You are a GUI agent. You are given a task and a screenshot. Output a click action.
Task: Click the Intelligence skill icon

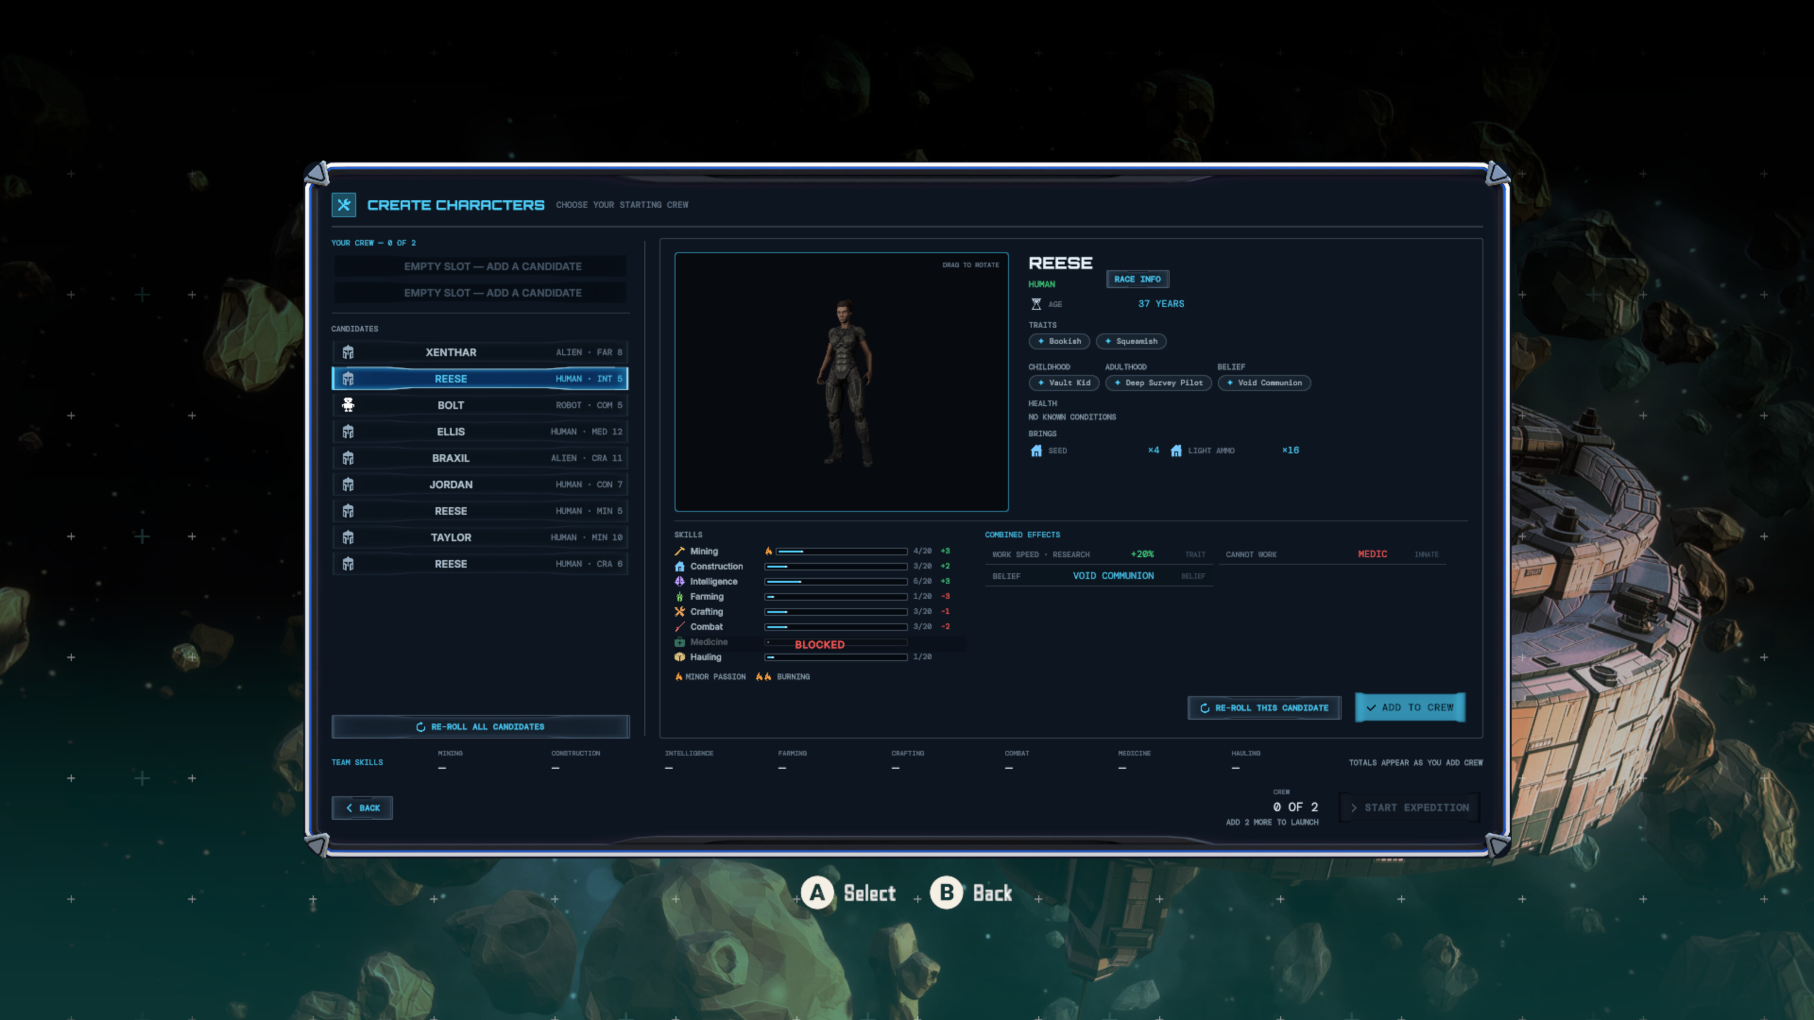pos(680,581)
